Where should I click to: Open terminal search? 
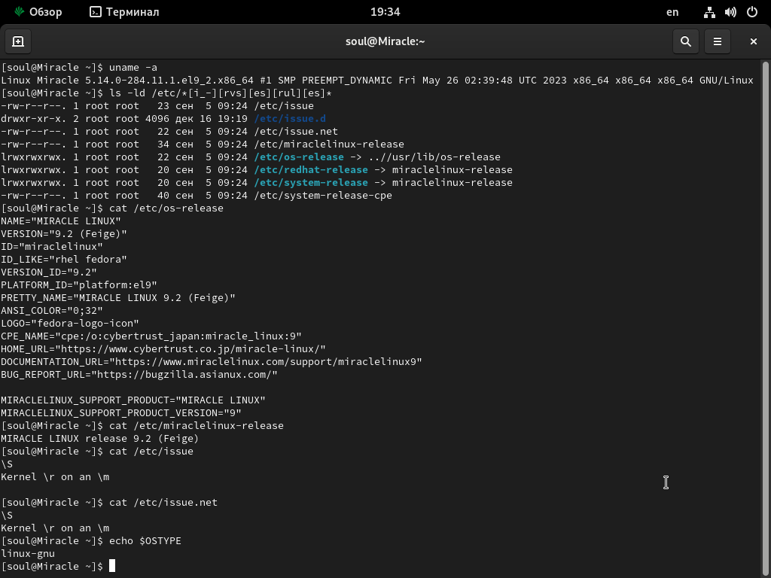(685, 41)
